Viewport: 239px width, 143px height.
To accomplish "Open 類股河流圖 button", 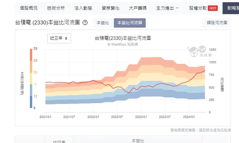I will tap(217, 23).
